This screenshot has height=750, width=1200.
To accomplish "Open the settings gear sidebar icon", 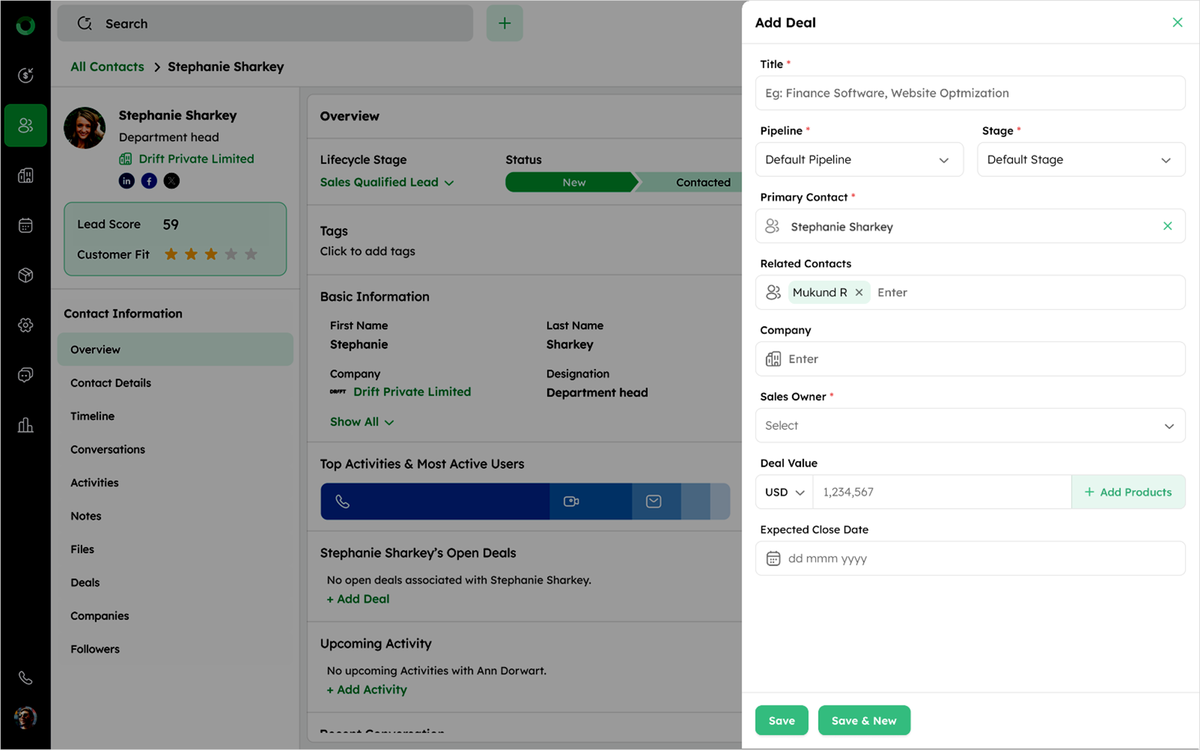I will click(x=25, y=325).
